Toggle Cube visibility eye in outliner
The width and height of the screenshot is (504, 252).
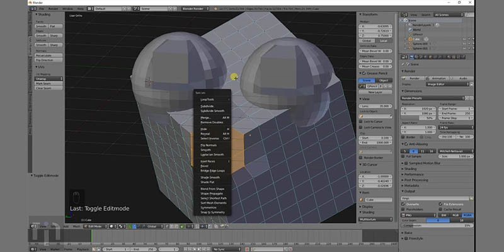(464, 39)
